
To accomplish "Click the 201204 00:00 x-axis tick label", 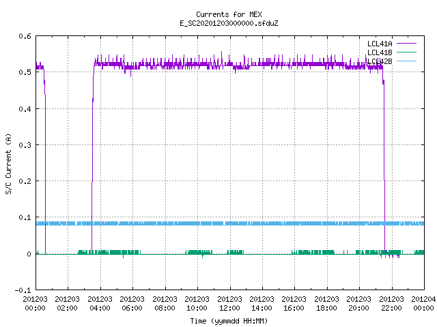I will (x=423, y=304).
